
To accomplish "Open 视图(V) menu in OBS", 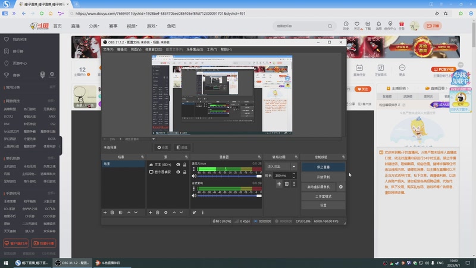I will click(136, 49).
